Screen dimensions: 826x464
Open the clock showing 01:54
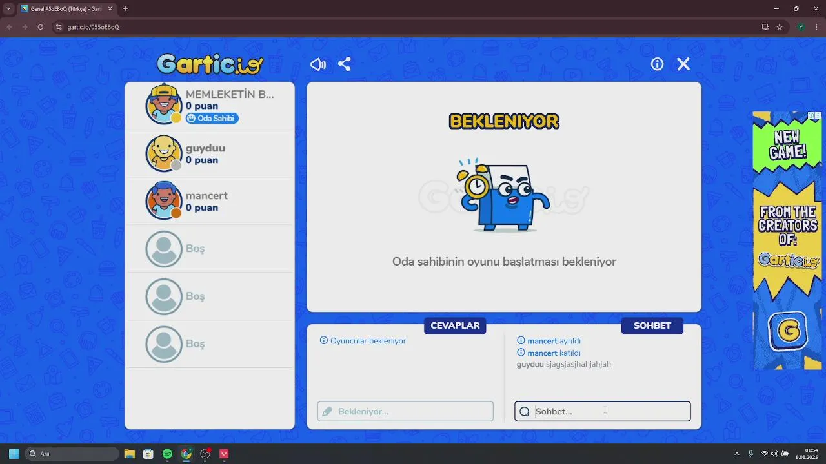click(807, 454)
